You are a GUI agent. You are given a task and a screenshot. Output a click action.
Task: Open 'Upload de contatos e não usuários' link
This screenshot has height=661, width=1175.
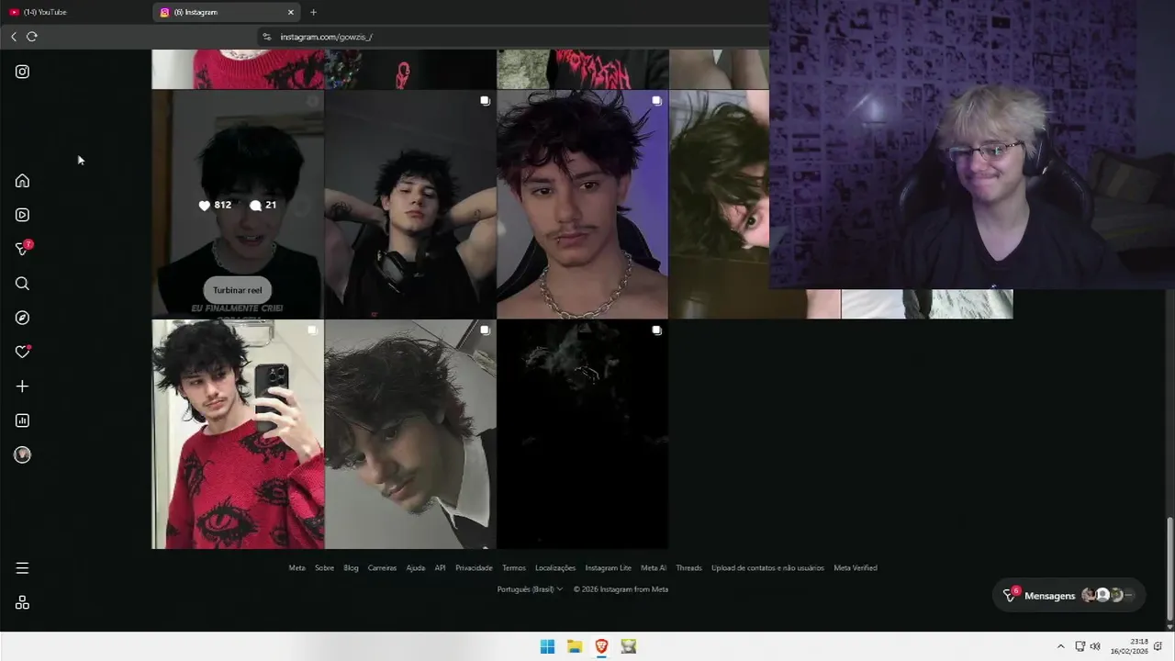pyautogui.click(x=767, y=568)
